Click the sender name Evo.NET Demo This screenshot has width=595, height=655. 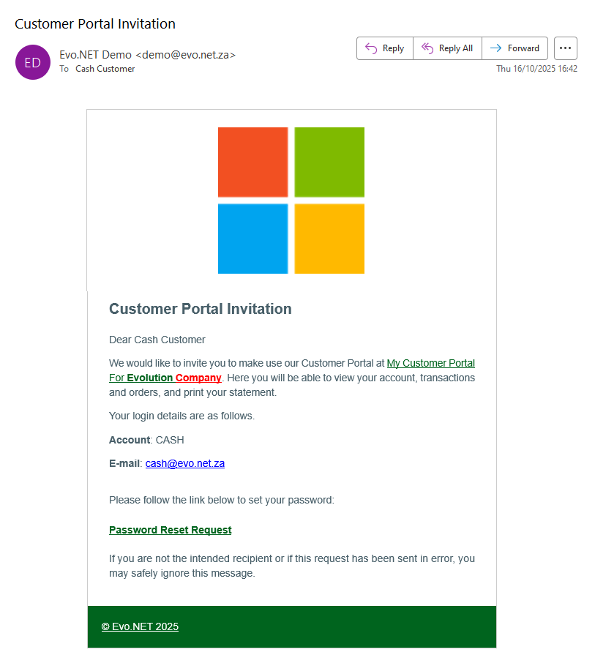tap(96, 55)
